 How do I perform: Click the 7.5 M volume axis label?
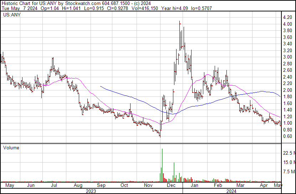[289, 172]
